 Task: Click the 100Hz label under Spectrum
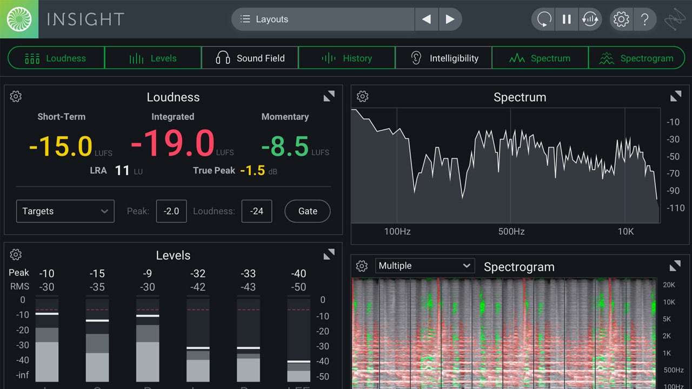397,231
